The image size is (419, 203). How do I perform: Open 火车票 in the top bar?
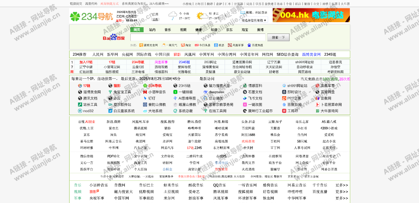tap(345, 4)
